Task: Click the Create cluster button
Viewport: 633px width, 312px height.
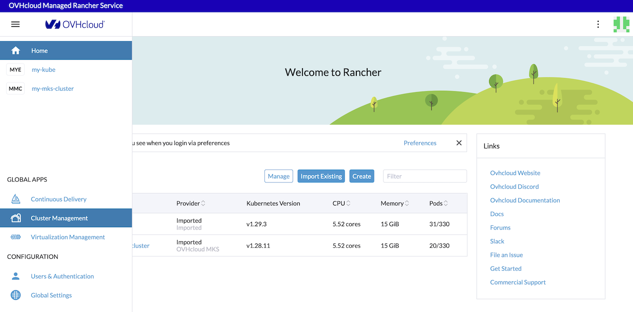Action: pyautogui.click(x=362, y=176)
